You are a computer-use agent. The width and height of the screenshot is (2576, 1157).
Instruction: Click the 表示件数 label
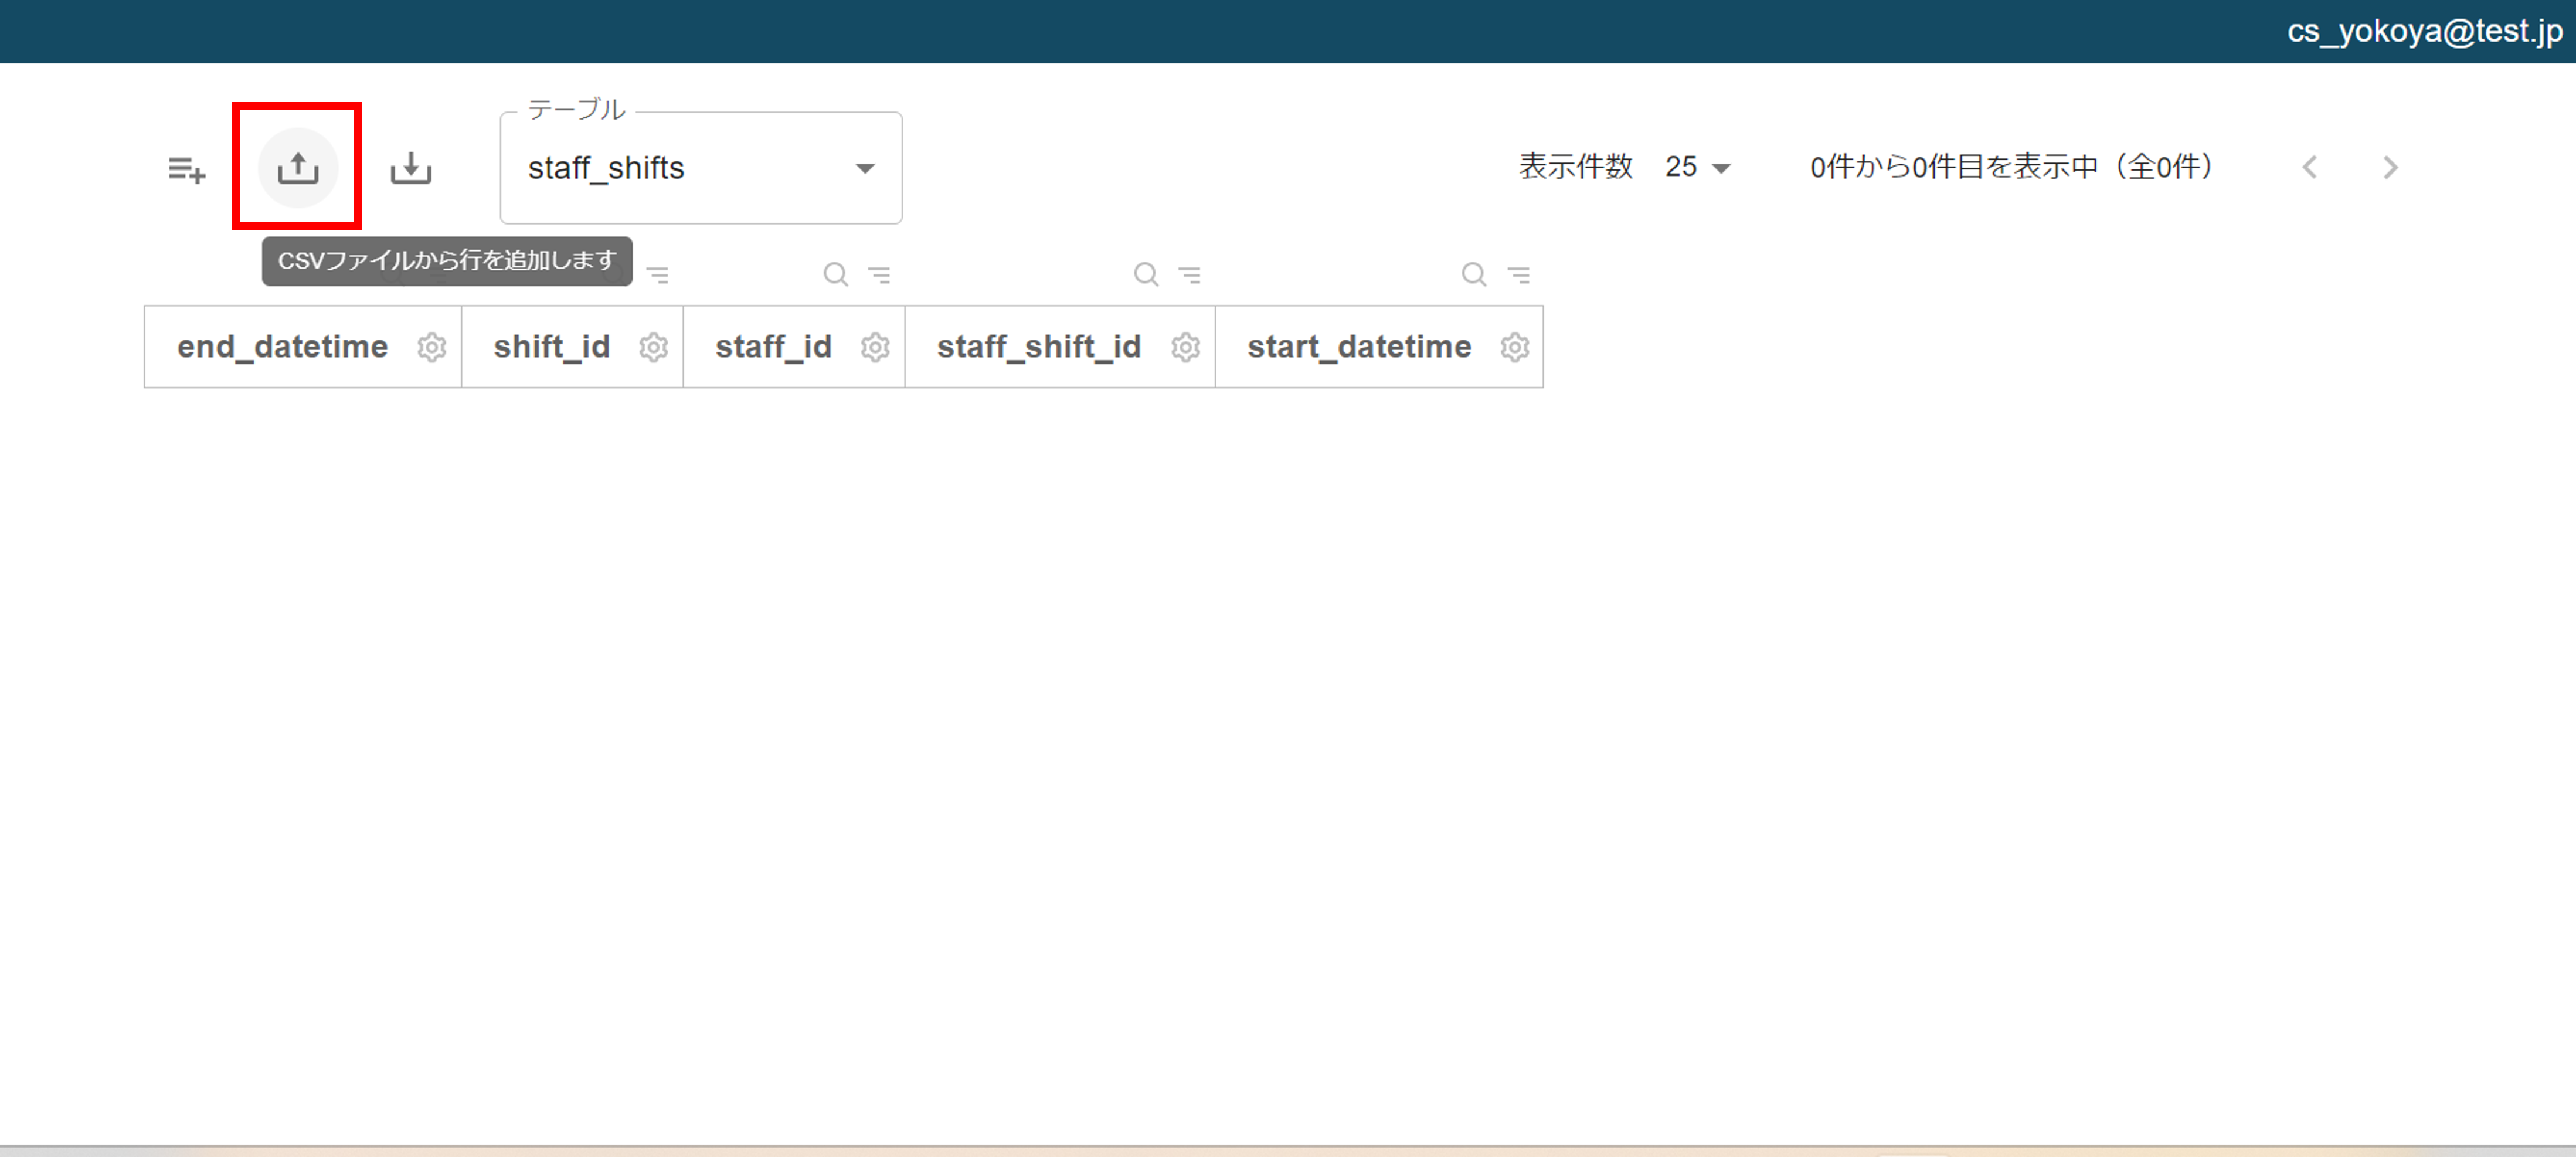tap(1576, 167)
